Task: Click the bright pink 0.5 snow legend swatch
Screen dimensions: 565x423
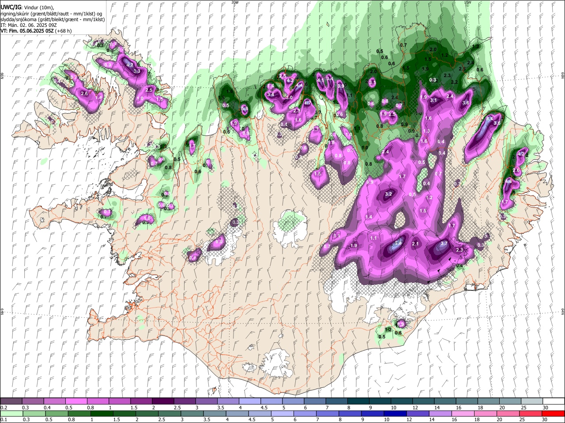Action: [76, 401]
